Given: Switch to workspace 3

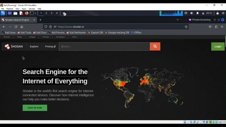Looking at the screenshot, I should pyautogui.click(x=52, y=13).
